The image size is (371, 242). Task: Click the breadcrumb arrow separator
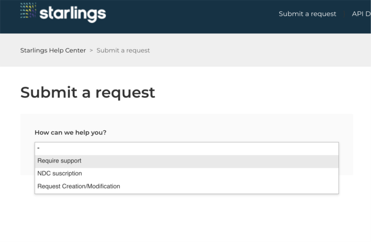91,51
